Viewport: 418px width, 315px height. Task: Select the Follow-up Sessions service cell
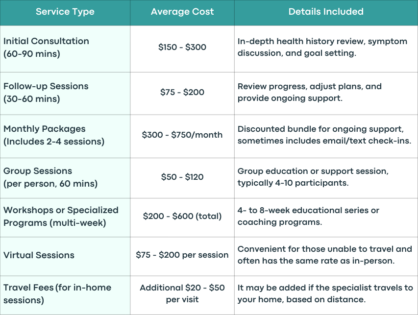(x=65, y=93)
